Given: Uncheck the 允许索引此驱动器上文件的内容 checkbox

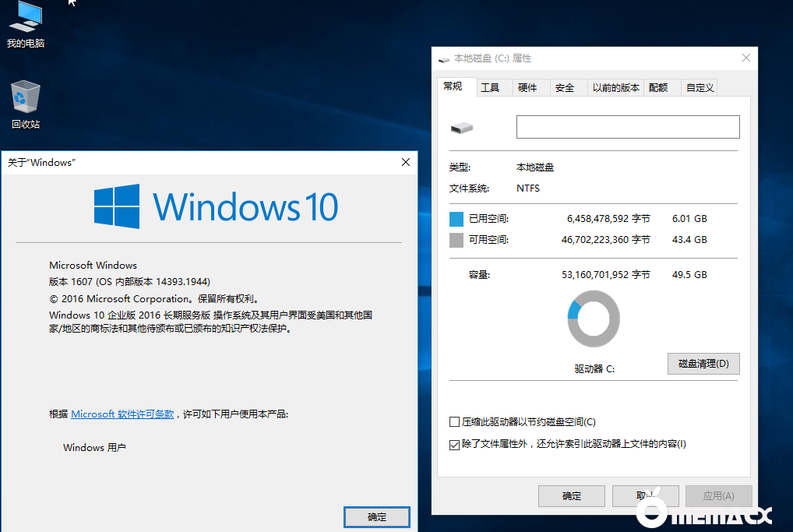Looking at the screenshot, I should pyautogui.click(x=455, y=445).
